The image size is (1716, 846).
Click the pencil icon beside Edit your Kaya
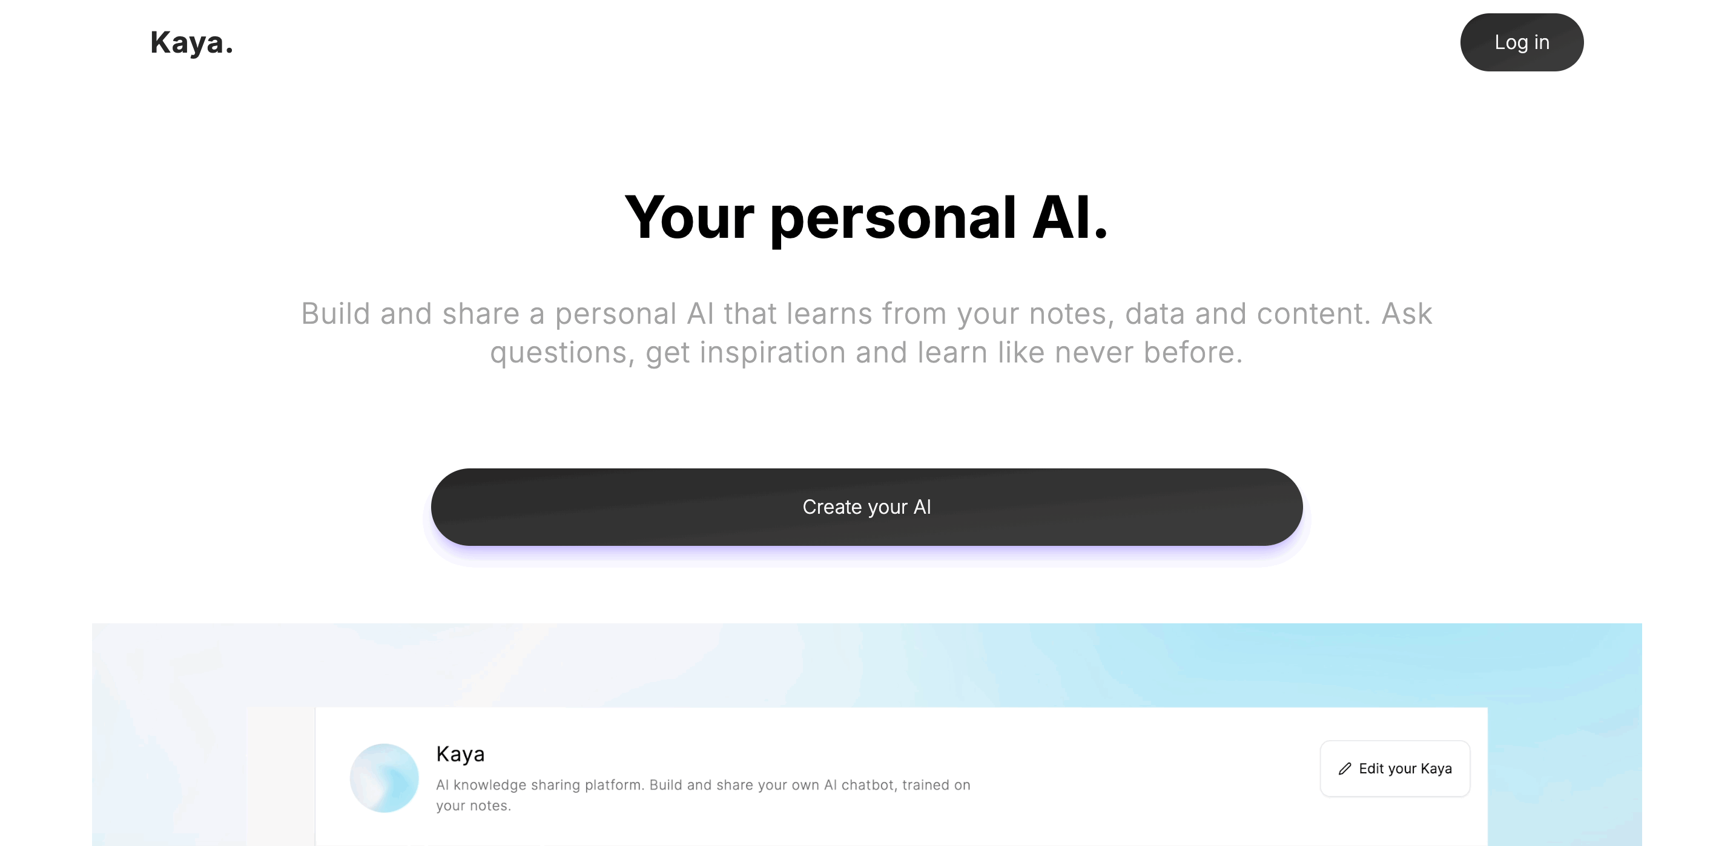click(x=1344, y=769)
